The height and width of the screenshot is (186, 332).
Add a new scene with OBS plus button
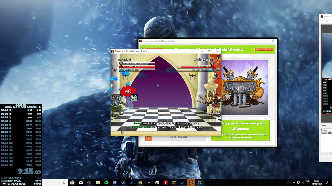coord(323,154)
